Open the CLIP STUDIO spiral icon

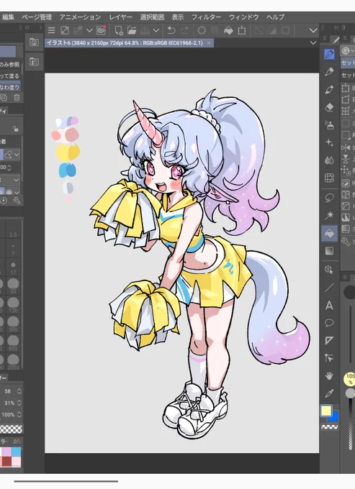tap(101, 30)
